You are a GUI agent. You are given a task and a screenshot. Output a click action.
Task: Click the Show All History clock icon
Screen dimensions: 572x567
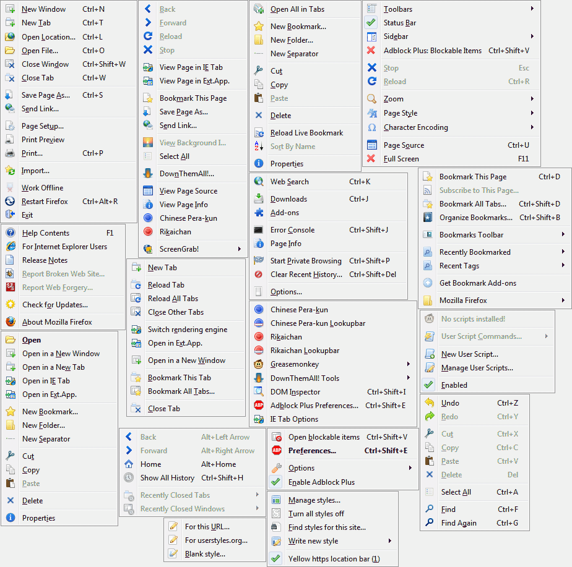[x=129, y=477]
